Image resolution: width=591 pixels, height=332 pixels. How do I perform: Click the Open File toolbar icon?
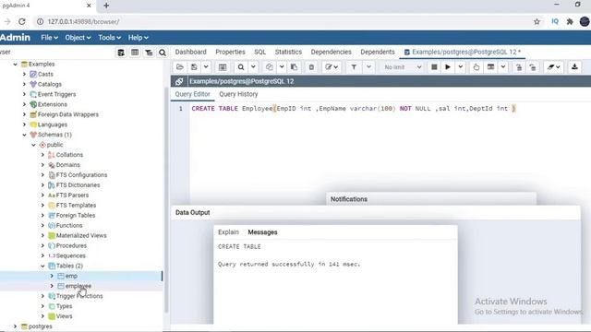click(x=180, y=67)
